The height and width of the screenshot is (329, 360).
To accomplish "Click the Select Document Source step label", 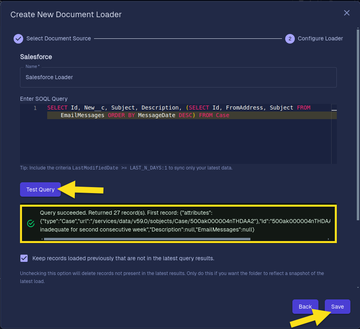I will (58, 38).
